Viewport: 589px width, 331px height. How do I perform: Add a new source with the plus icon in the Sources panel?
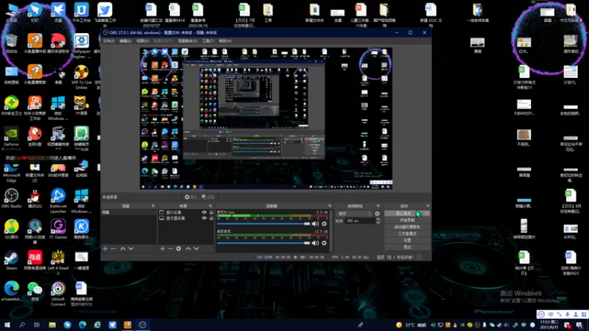point(162,249)
